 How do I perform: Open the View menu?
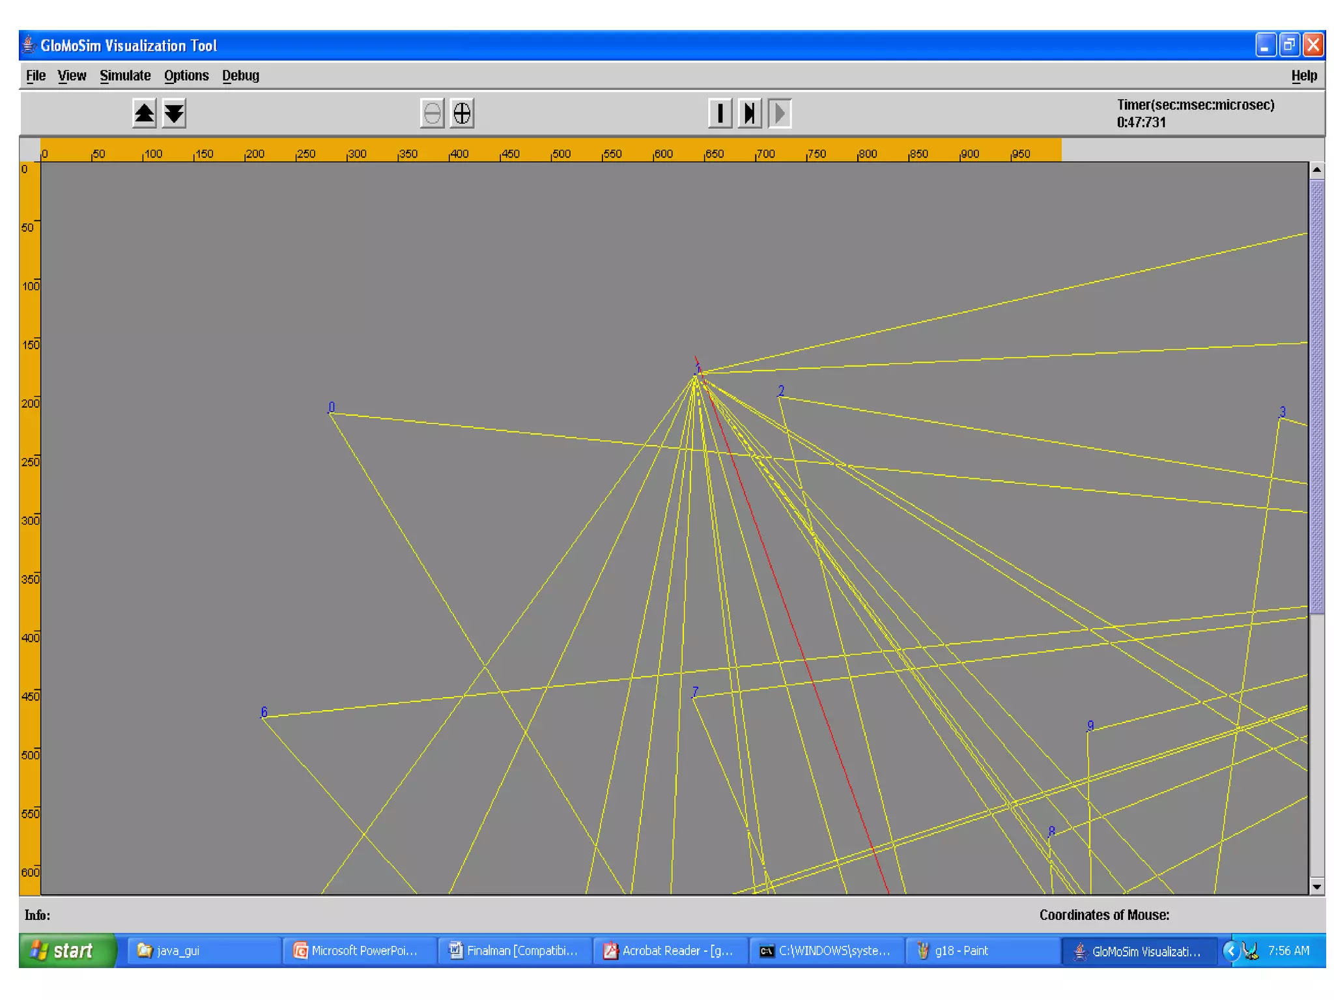click(x=72, y=76)
